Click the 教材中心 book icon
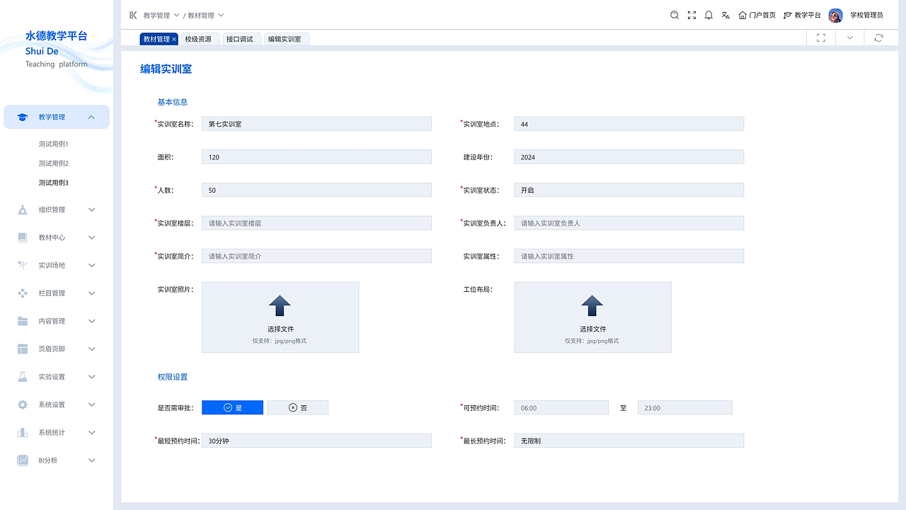 [x=23, y=237]
